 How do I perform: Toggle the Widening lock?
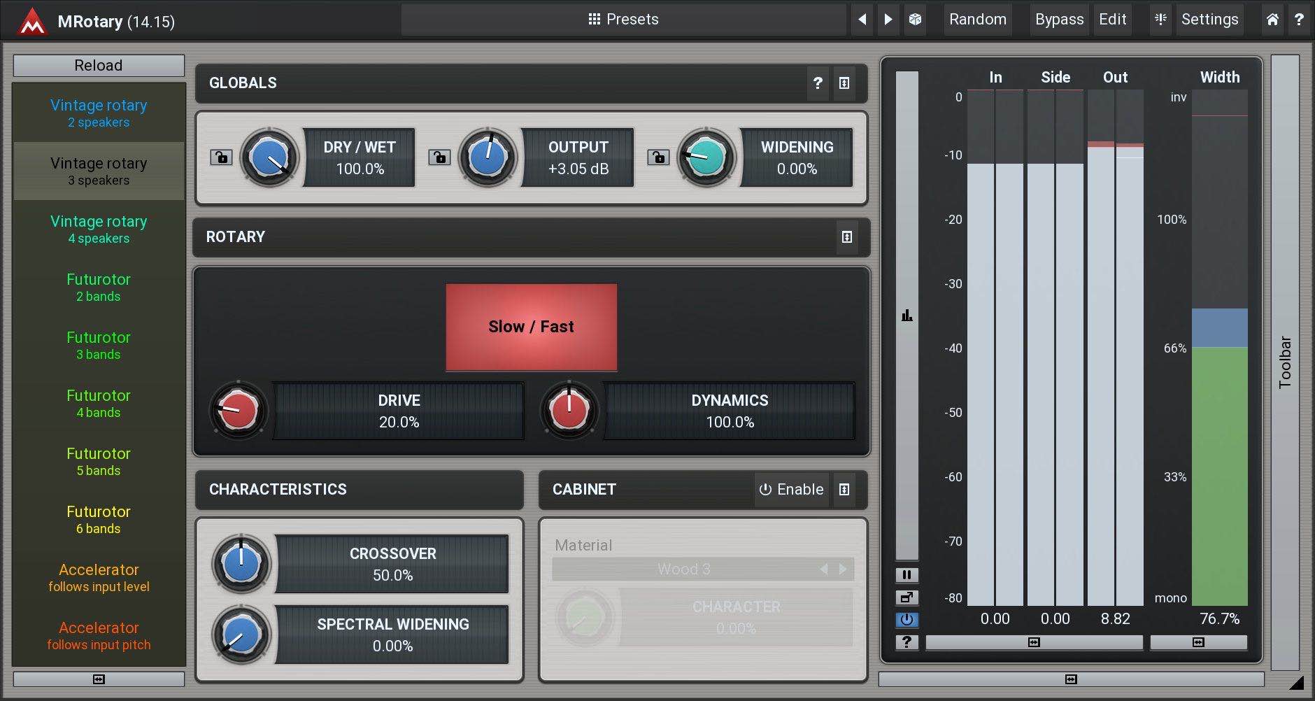pos(658,157)
